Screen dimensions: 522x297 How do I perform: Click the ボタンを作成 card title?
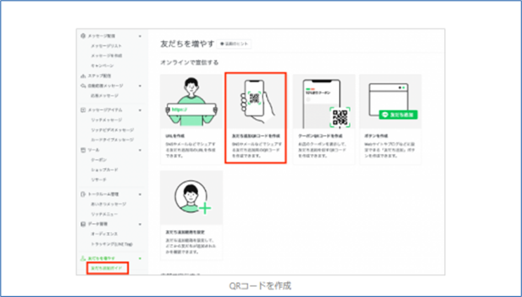coord(376,136)
